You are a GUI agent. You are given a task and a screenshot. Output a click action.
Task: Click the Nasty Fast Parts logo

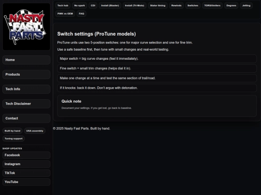click(26, 26)
